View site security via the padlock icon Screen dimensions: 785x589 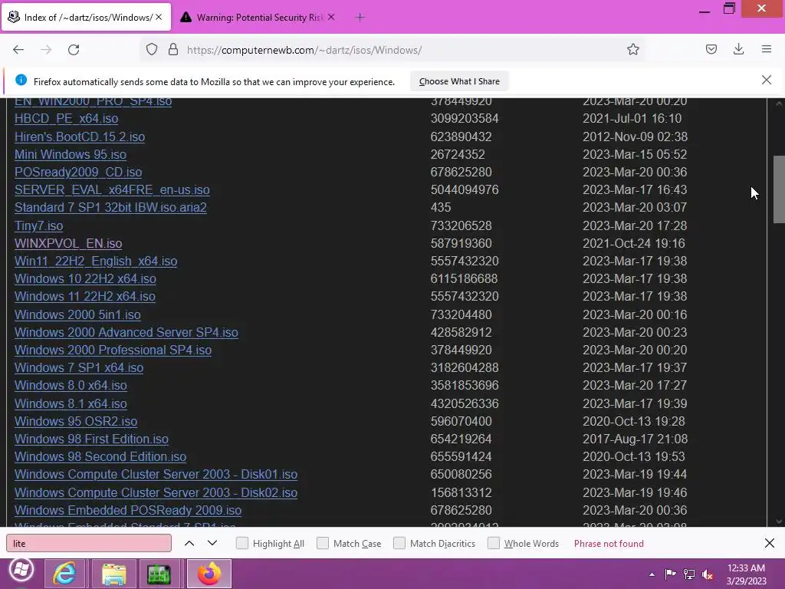(x=173, y=50)
